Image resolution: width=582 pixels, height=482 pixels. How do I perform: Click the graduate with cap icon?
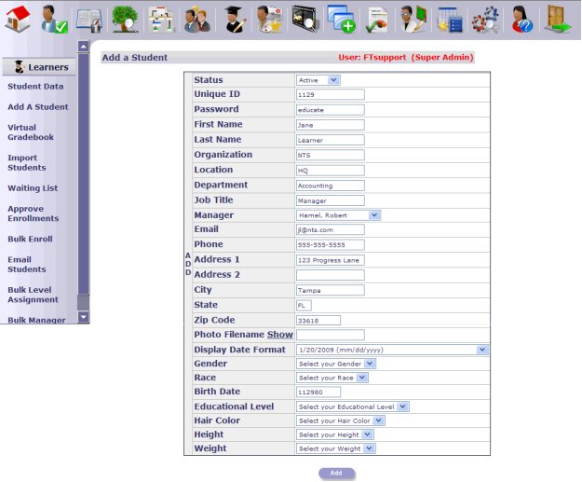pos(233,19)
